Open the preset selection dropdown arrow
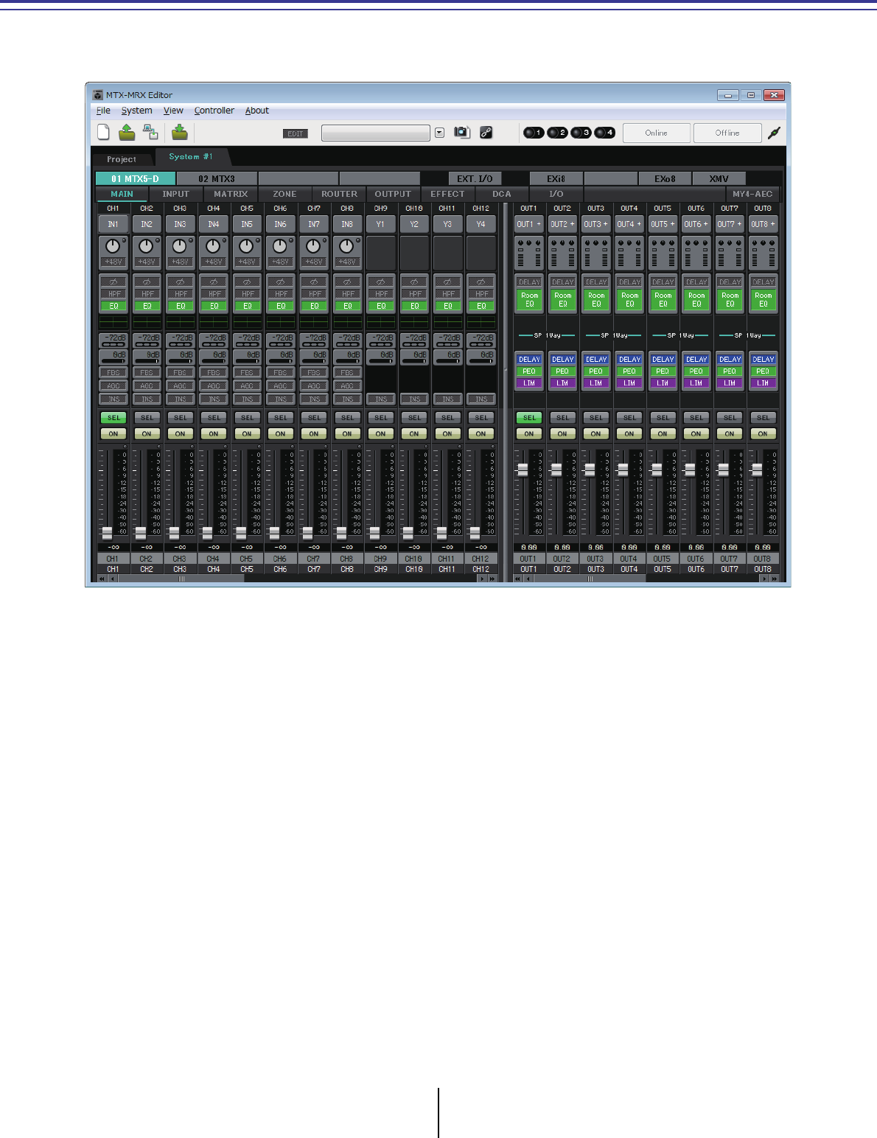 439,133
